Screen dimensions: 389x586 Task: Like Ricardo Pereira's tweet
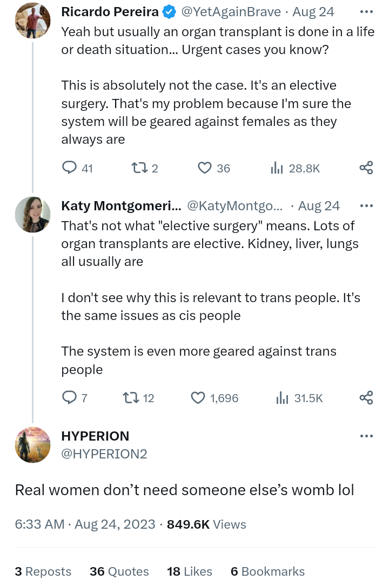point(204,168)
